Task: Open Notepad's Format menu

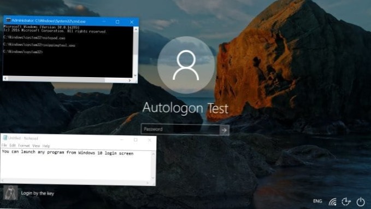Action: tap(24, 146)
